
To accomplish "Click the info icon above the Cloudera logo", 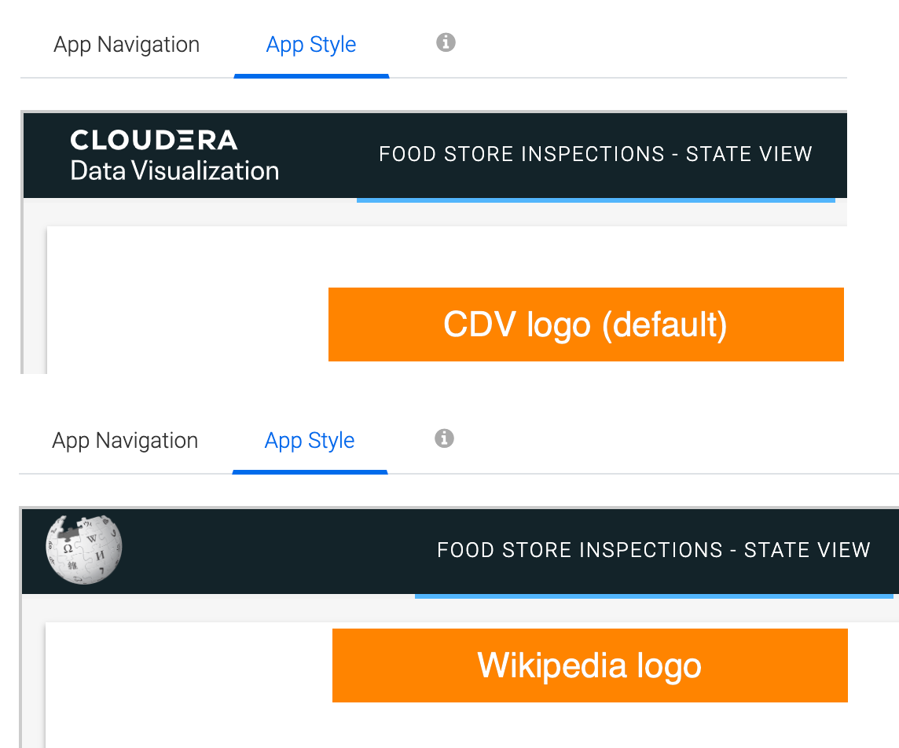I will (x=446, y=42).
